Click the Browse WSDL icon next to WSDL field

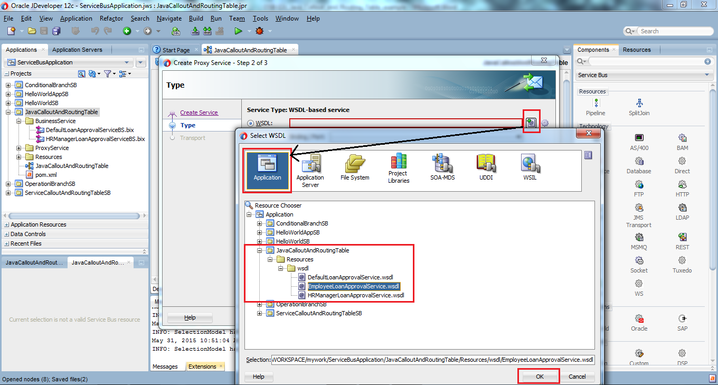coord(531,123)
